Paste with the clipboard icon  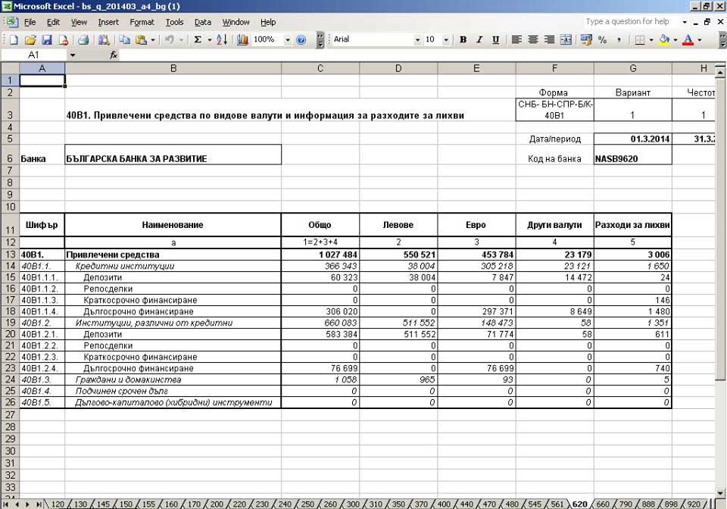tap(141, 40)
